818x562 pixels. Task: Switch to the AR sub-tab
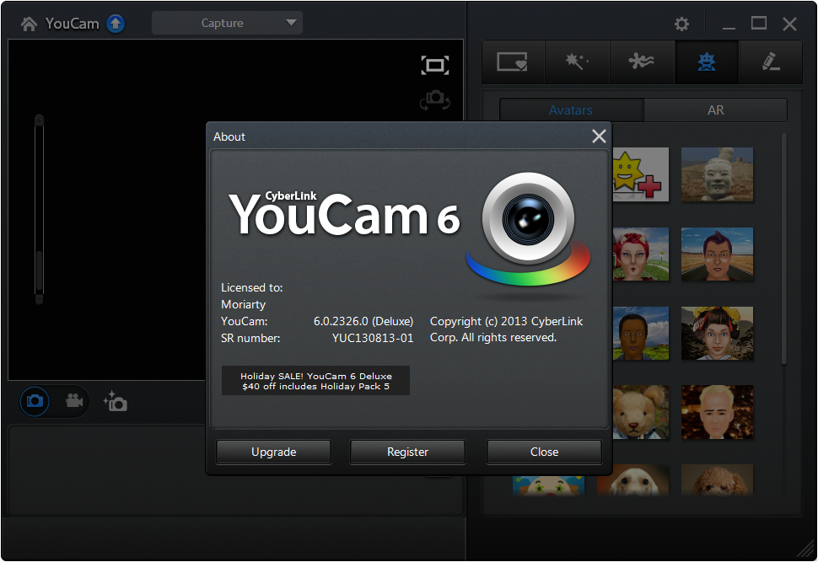click(x=716, y=110)
